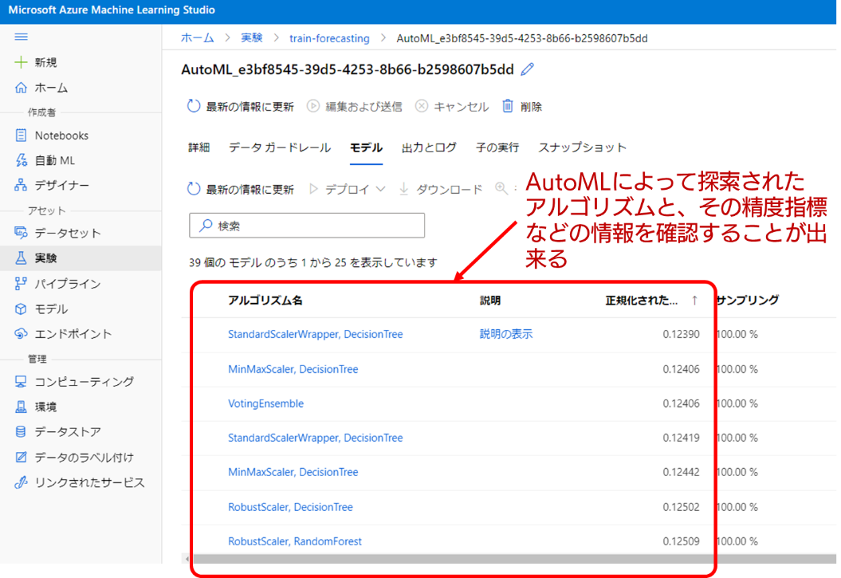The image size is (841, 578).
Task: Click the パイプライン icon in the sidebar
Action: coord(21,284)
